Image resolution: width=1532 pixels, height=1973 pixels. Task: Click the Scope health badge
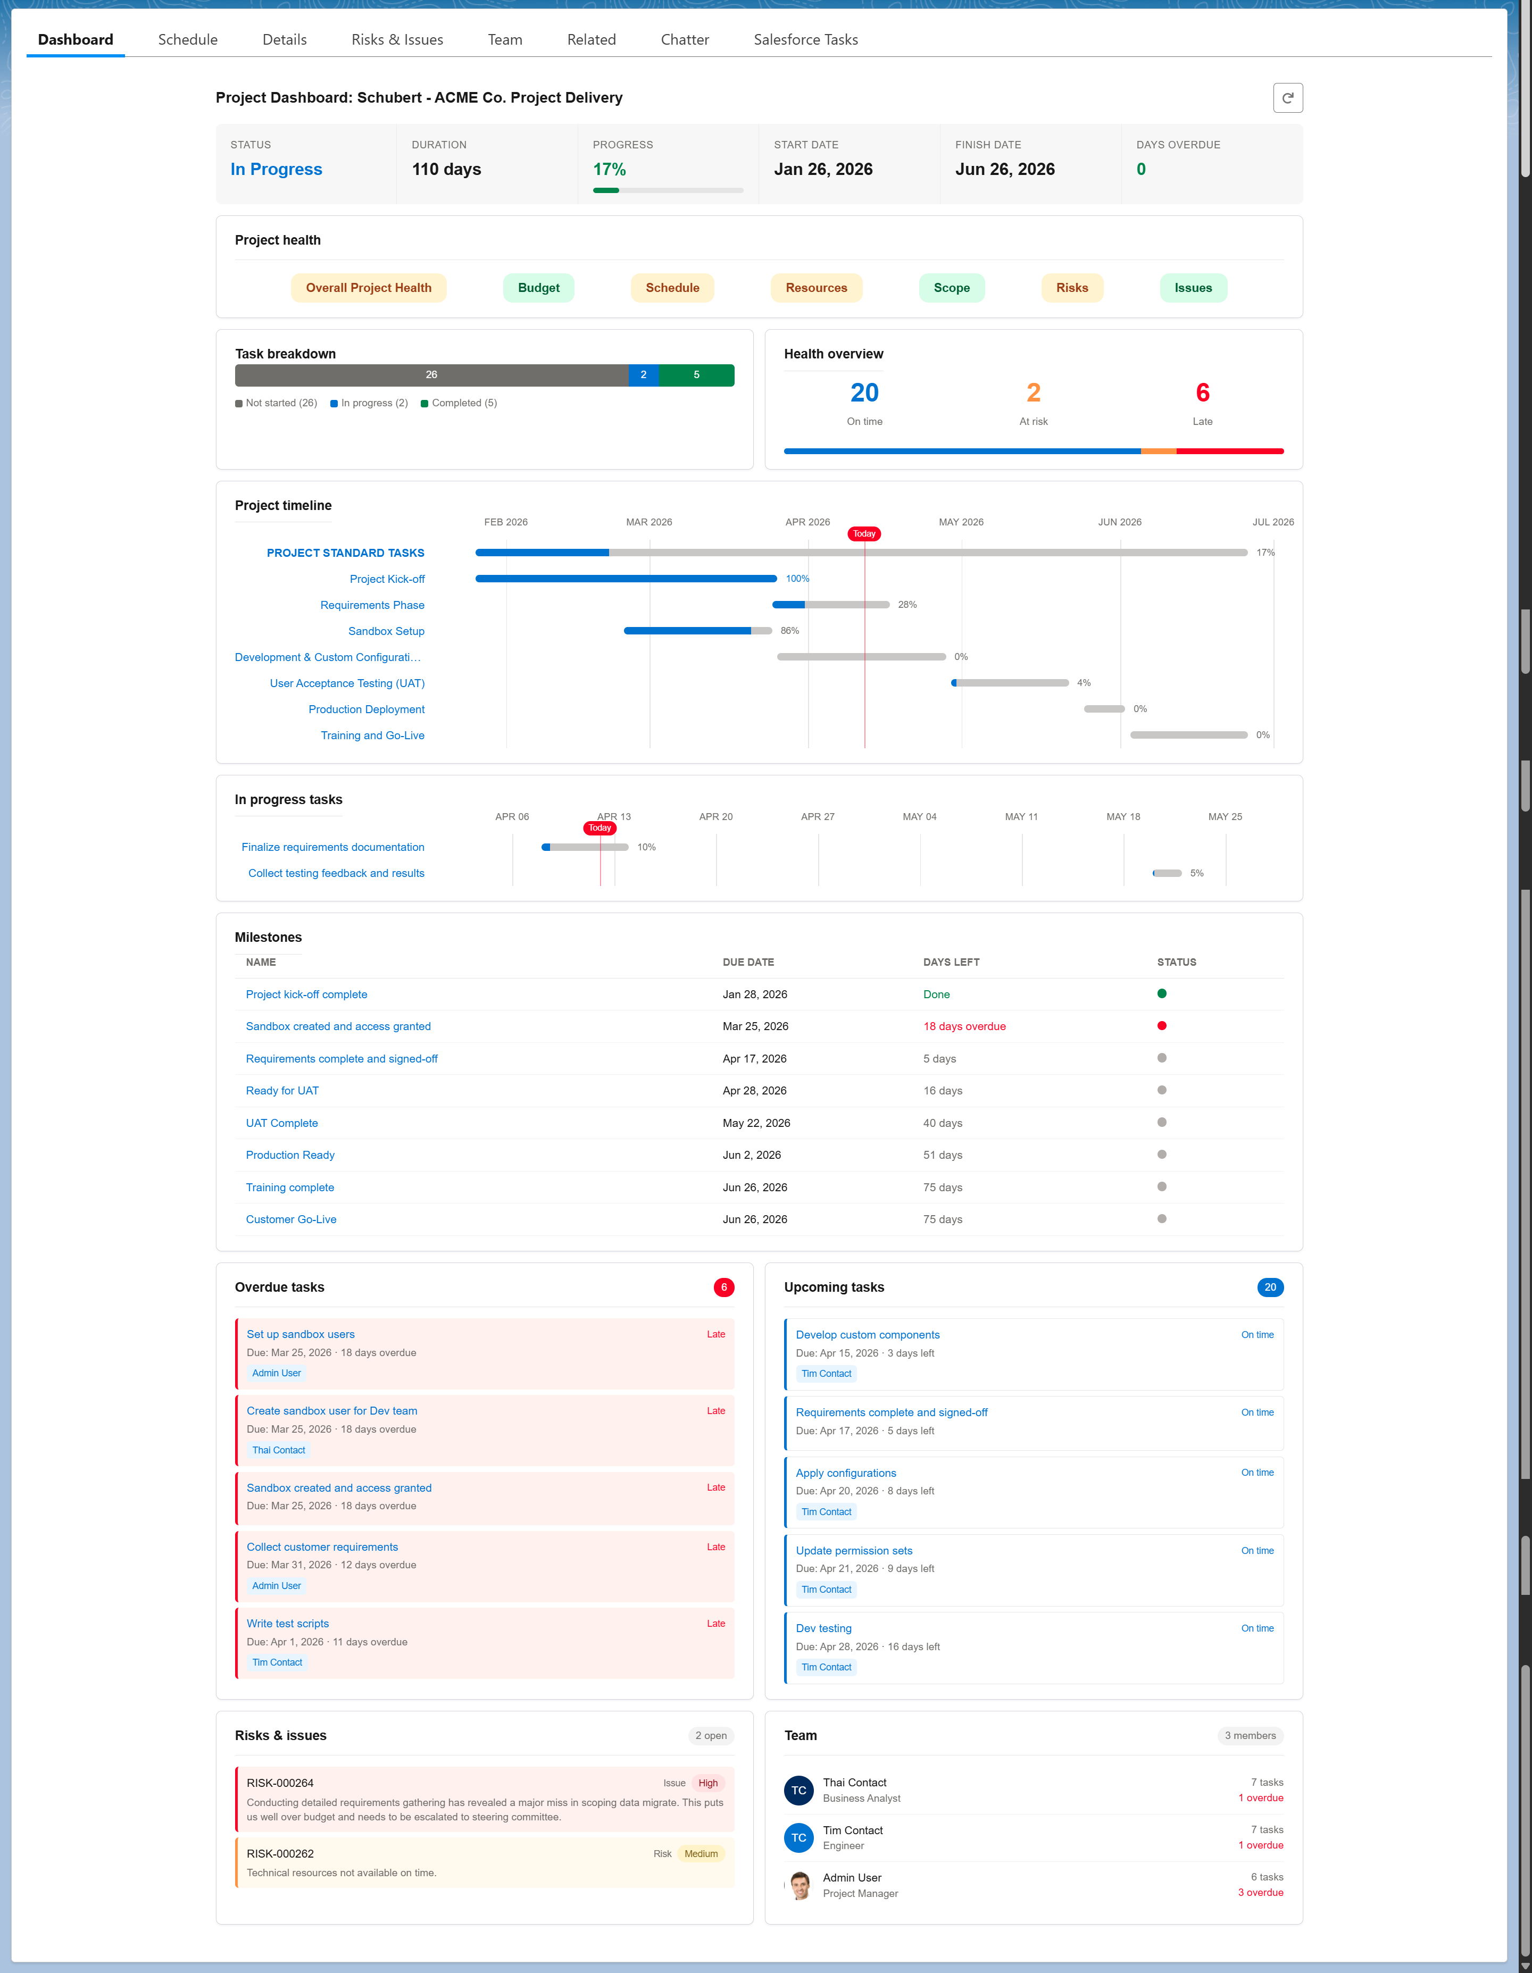pos(952,288)
